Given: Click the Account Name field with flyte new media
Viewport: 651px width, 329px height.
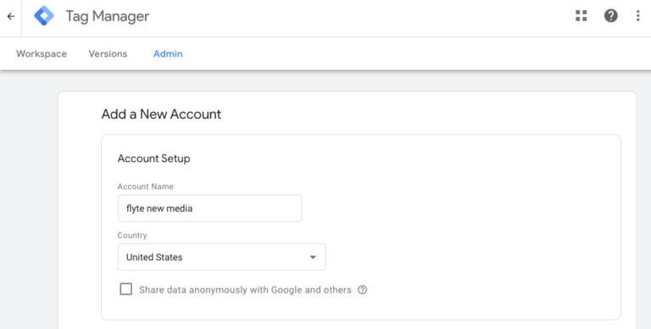Looking at the screenshot, I should tap(209, 208).
